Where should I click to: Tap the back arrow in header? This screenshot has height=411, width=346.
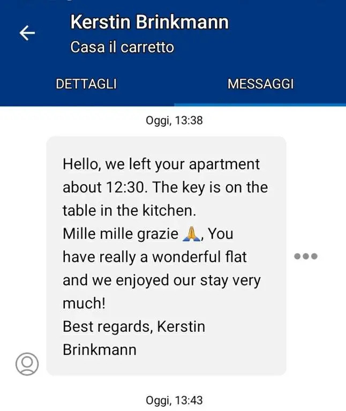click(27, 33)
